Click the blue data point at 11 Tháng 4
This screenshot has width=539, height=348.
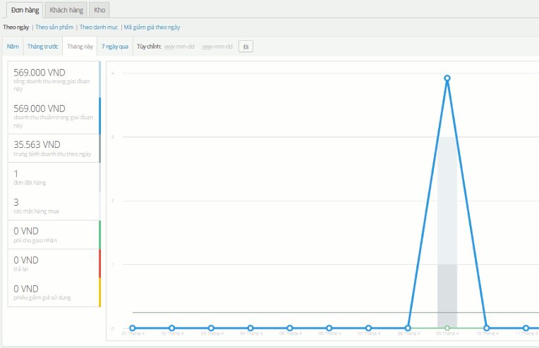[x=526, y=328]
